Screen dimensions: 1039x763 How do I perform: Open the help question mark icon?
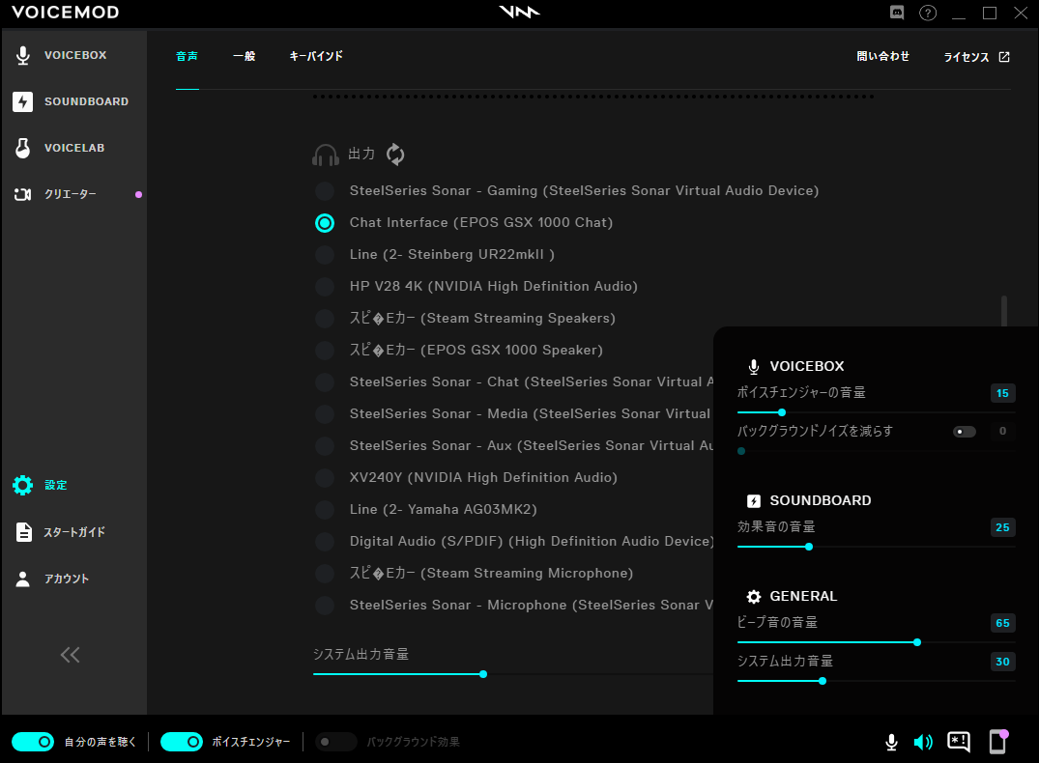928,13
